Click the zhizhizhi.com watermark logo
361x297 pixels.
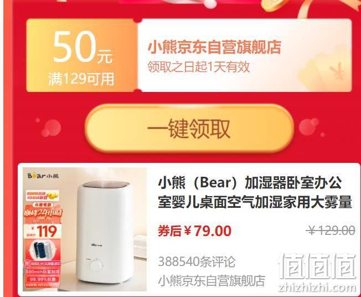pos(317,273)
